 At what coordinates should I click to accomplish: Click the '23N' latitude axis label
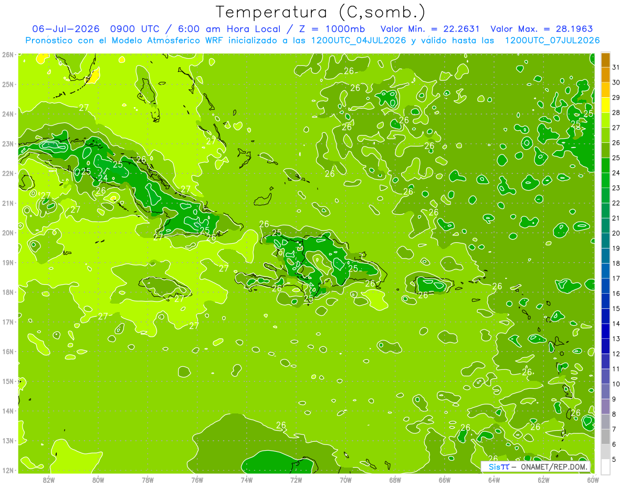click(7, 144)
